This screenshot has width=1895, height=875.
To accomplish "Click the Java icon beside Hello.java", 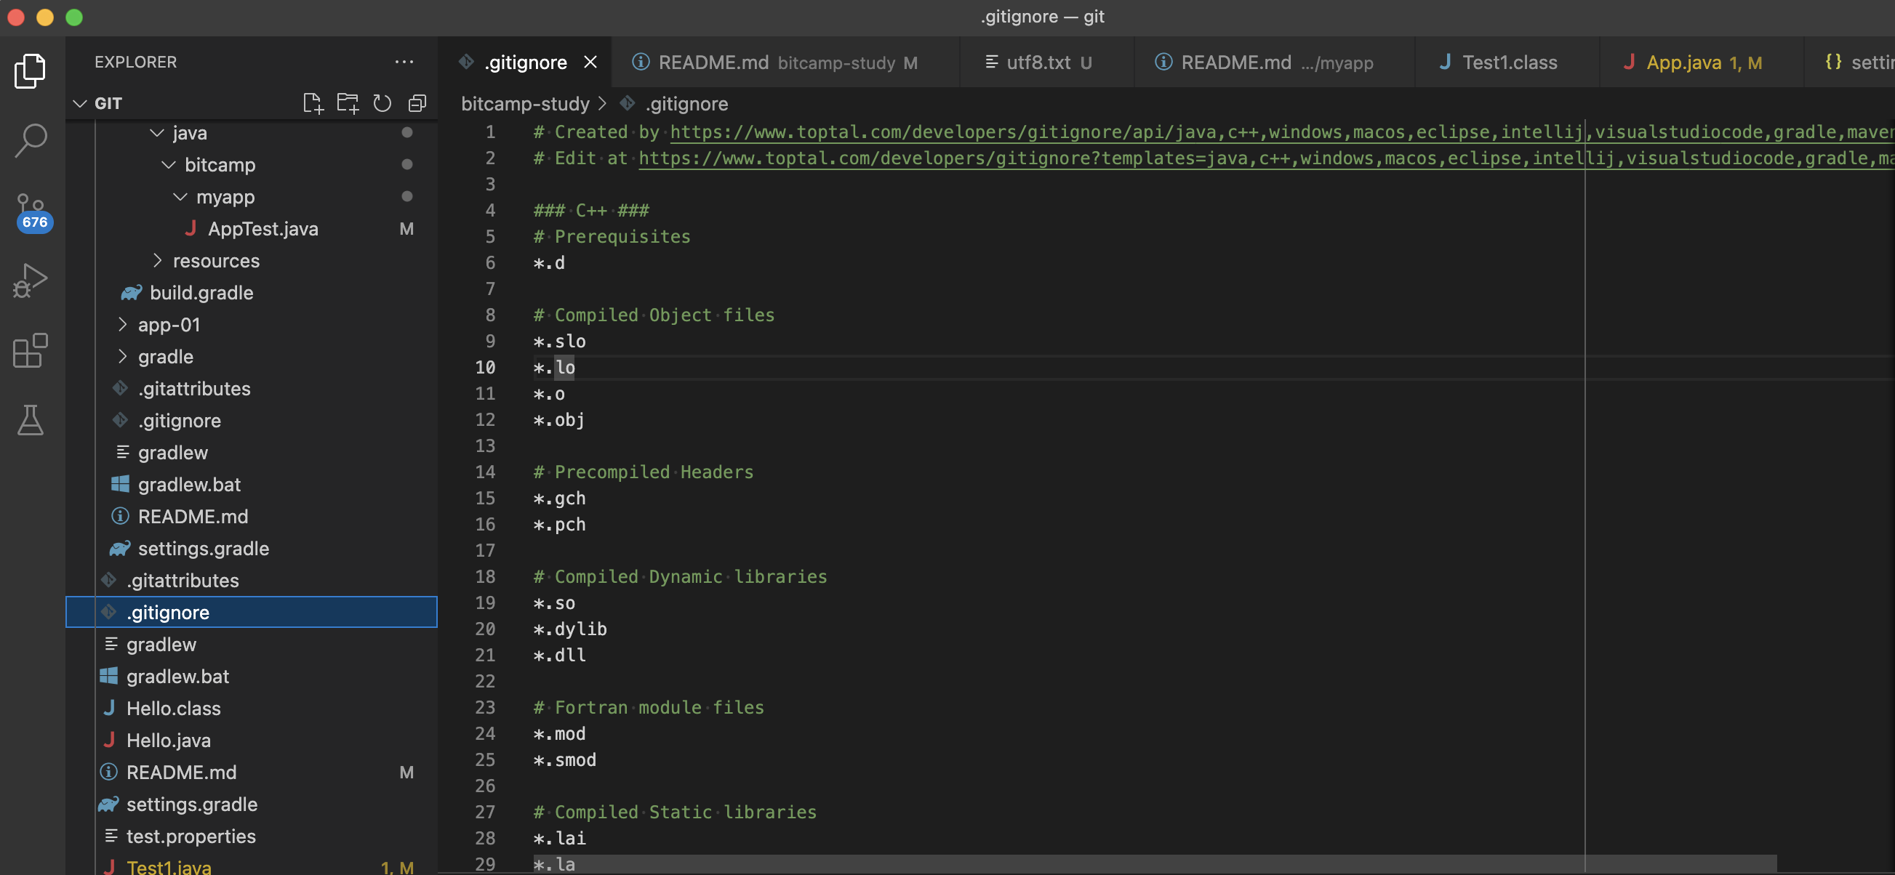I will (109, 741).
